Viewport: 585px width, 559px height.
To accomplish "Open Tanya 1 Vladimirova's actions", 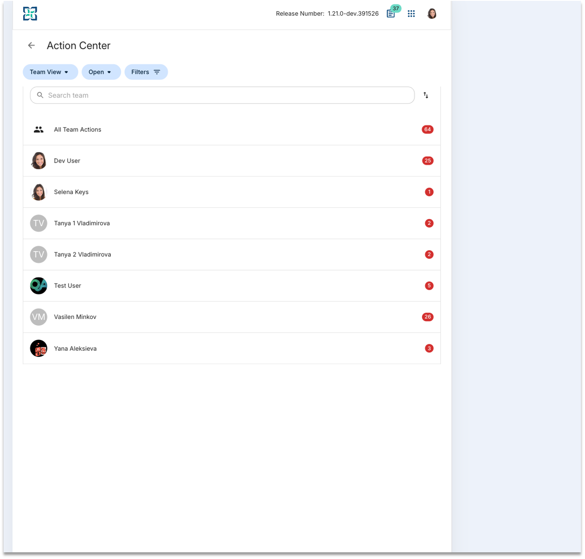I will click(x=232, y=224).
